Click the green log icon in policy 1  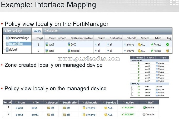[x=167, y=45]
